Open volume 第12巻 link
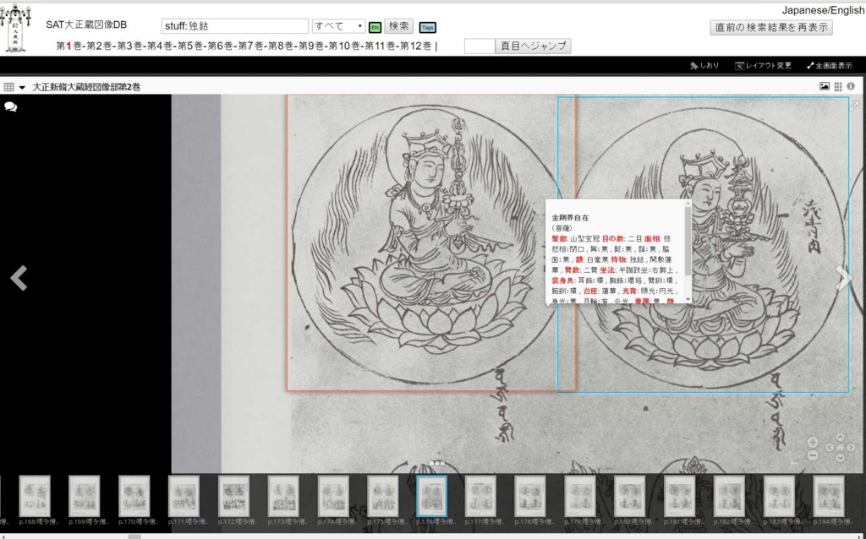Image resolution: width=866 pixels, height=539 pixels. click(415, 46)
